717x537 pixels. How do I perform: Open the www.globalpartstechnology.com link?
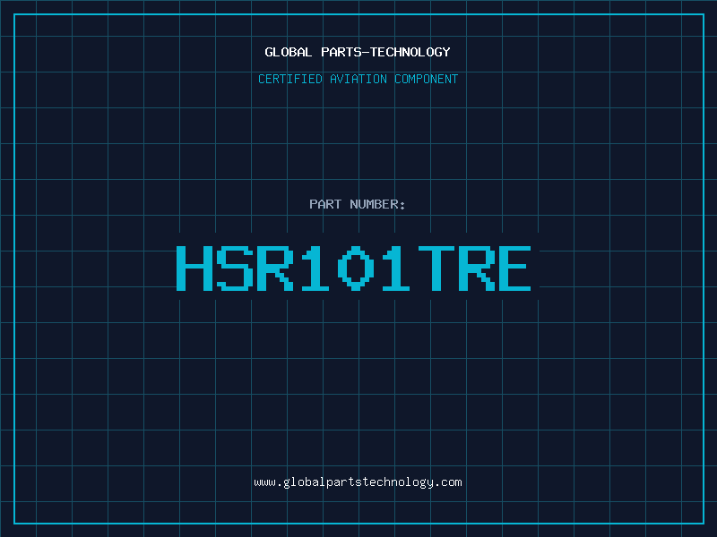(x=358, y=482)
